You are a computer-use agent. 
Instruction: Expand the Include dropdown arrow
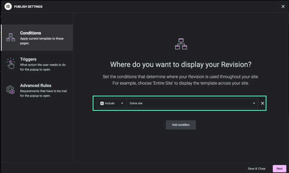(x=122, y=104)
